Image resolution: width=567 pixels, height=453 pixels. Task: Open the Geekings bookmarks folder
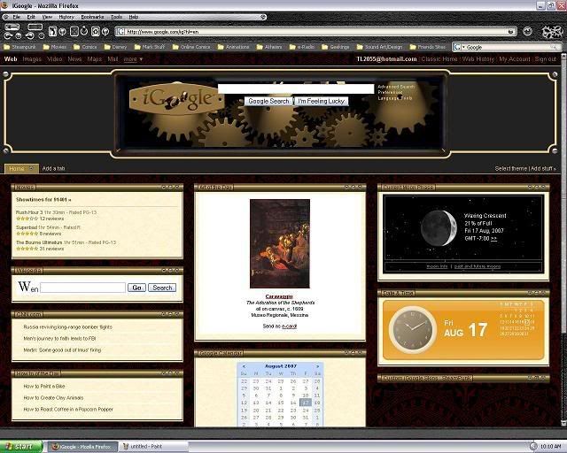[x=336, y=47]
